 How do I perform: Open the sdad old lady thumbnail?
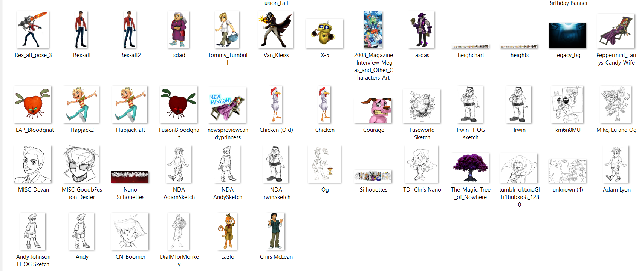pos(179,30)
